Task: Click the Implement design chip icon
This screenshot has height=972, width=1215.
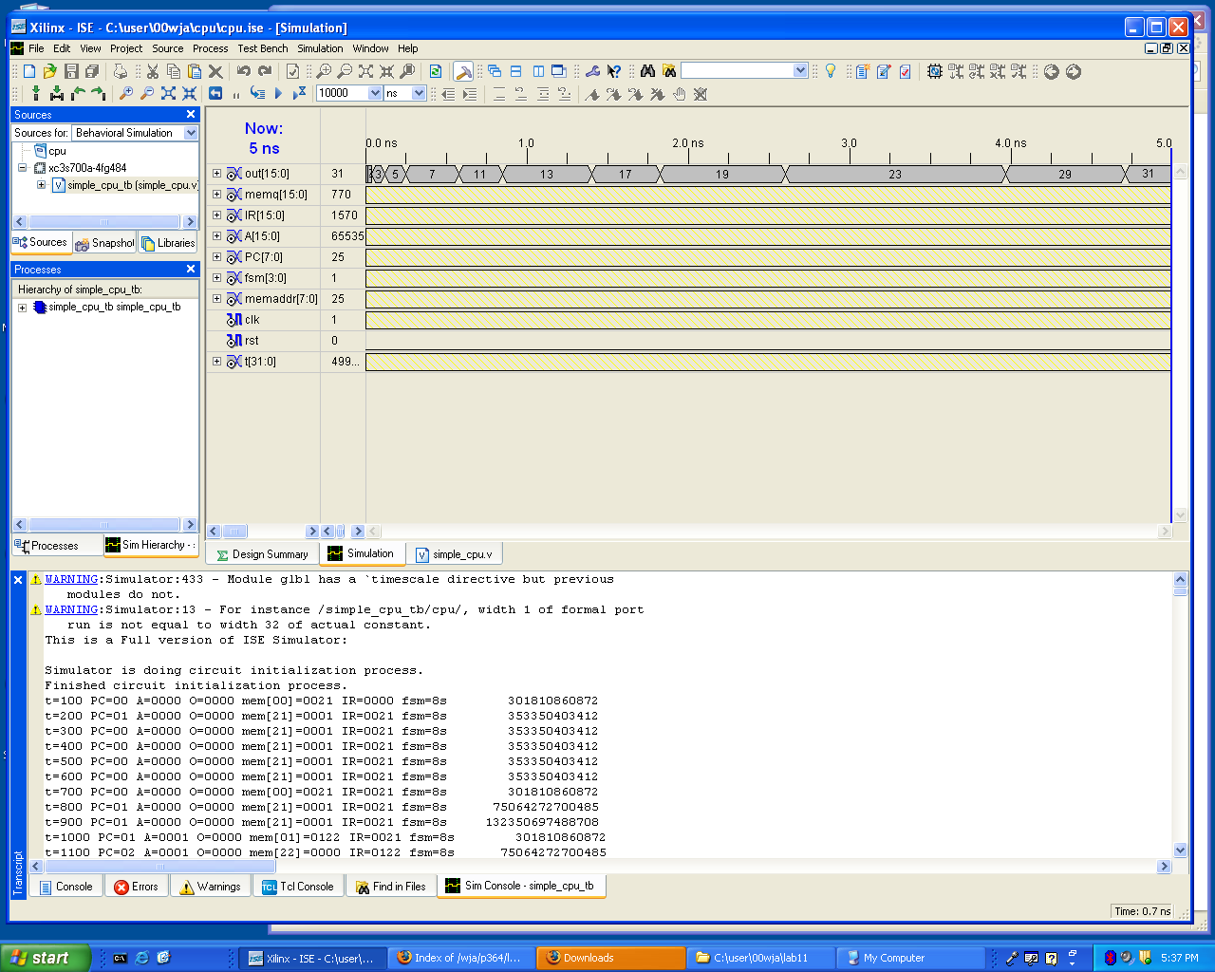Action: 934,71
